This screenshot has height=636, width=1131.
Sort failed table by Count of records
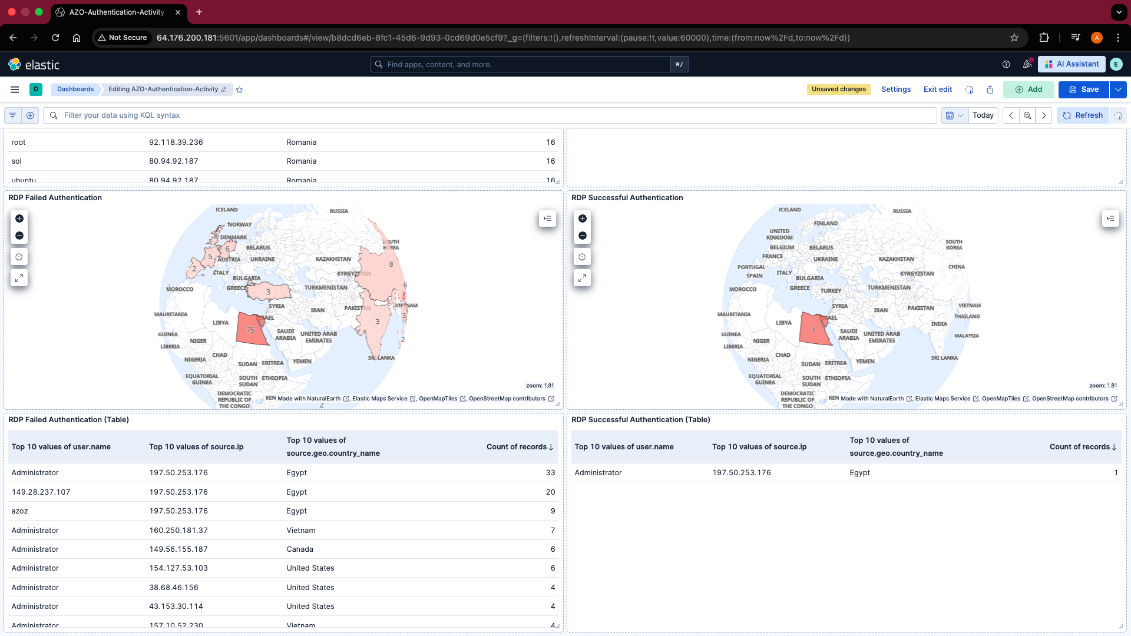[520, 447]
